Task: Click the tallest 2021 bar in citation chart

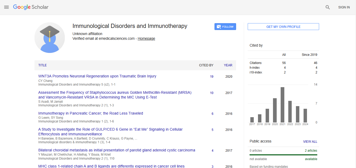Action: (x=282, y=105)
